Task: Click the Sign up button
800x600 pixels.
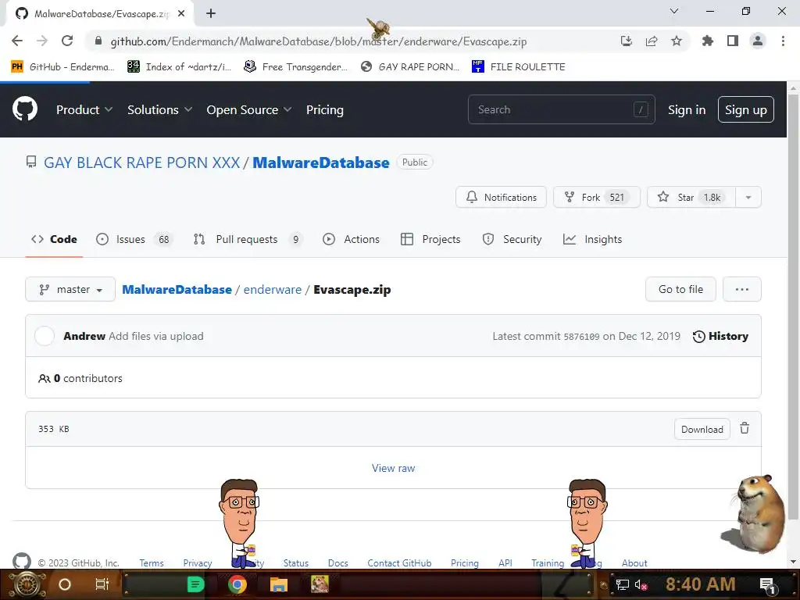Action: [x=746, y=109]
